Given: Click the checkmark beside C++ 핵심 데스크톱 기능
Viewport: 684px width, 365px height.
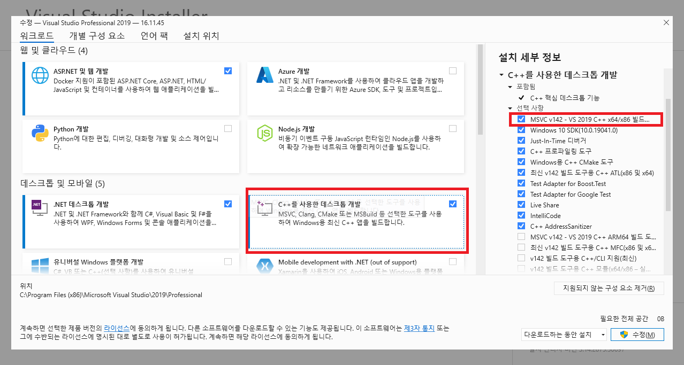Looking at the screenshot, I should (x=521, y=98).
